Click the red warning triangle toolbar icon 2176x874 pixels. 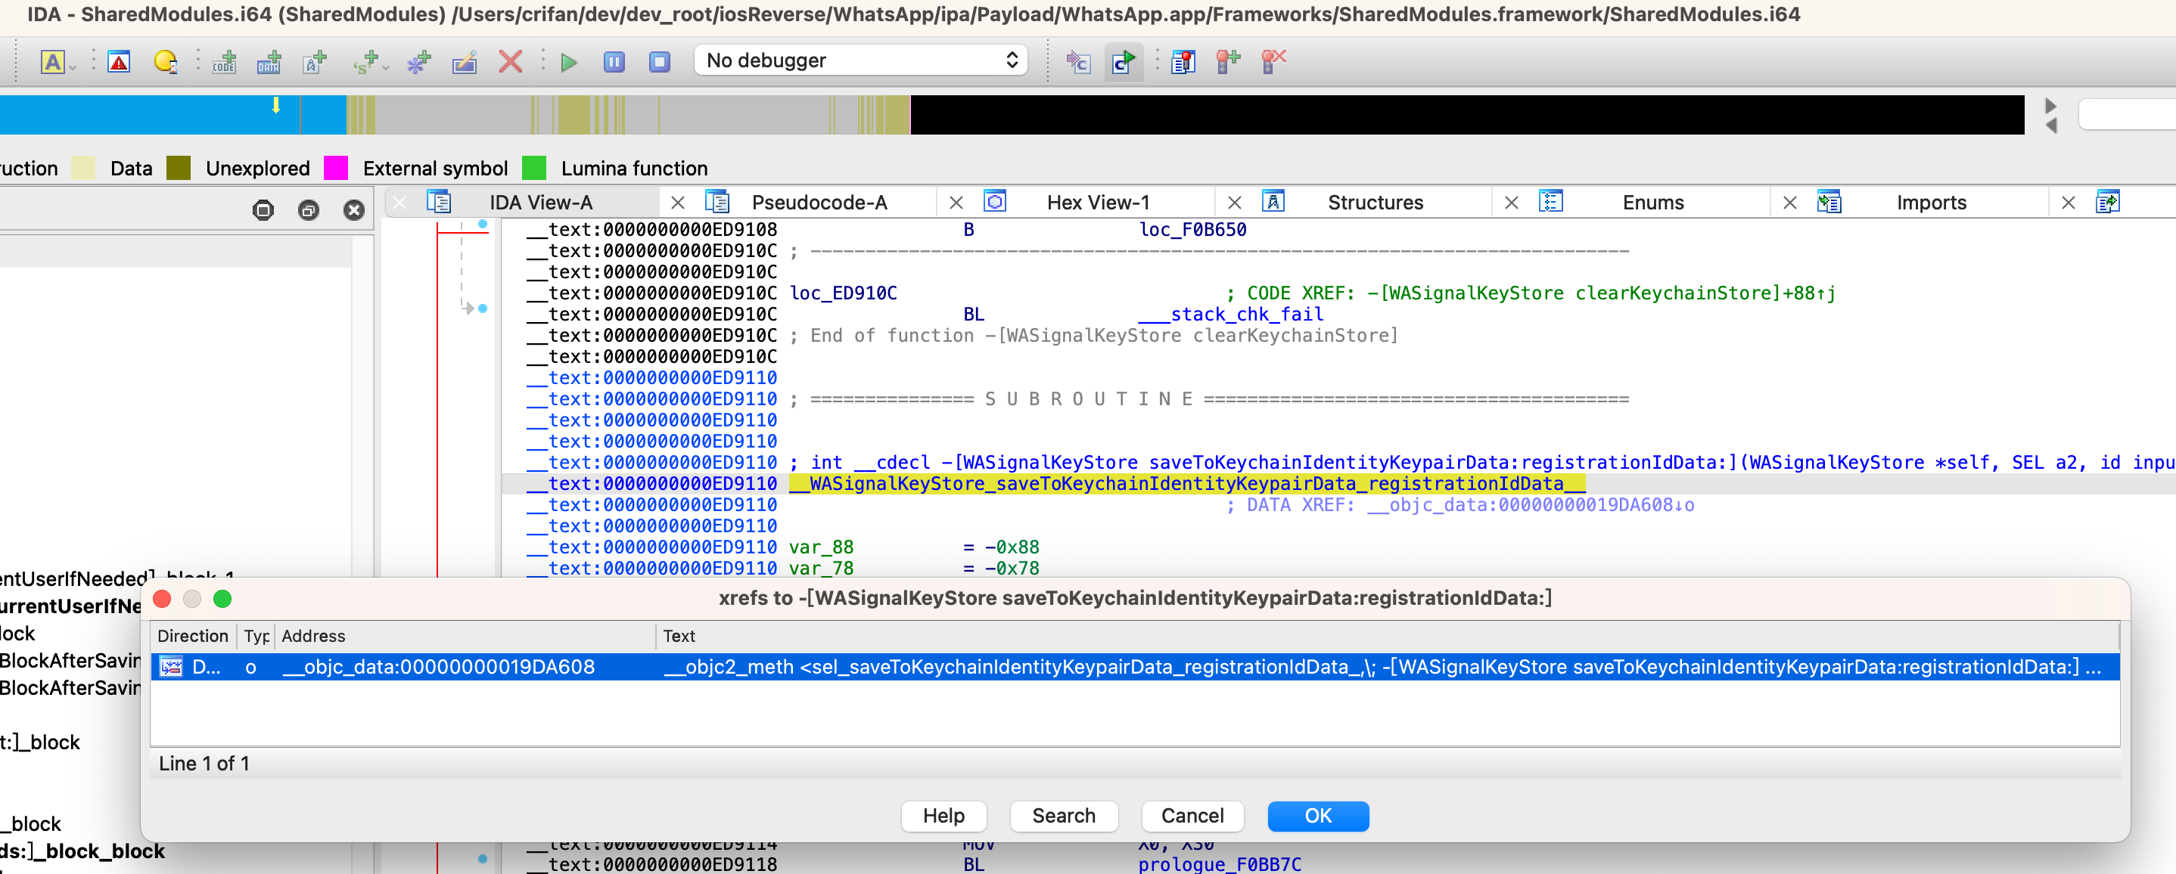119,62
